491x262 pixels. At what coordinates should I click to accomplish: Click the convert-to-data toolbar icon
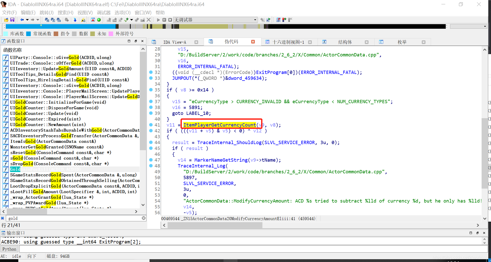[115, 20]
